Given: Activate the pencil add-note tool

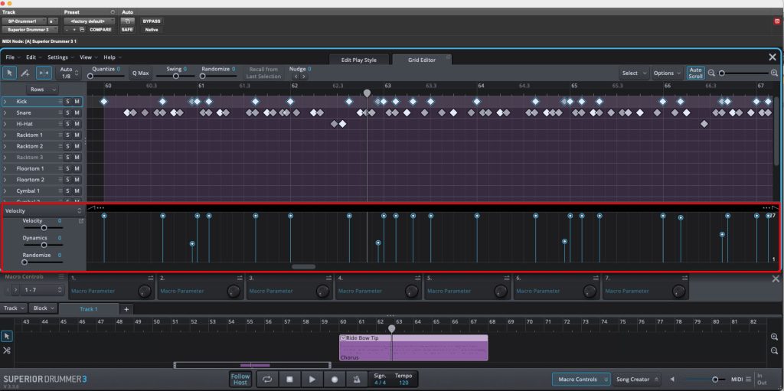Looking at the screenshot, I should pyautogui.click(x=25, y=73).
